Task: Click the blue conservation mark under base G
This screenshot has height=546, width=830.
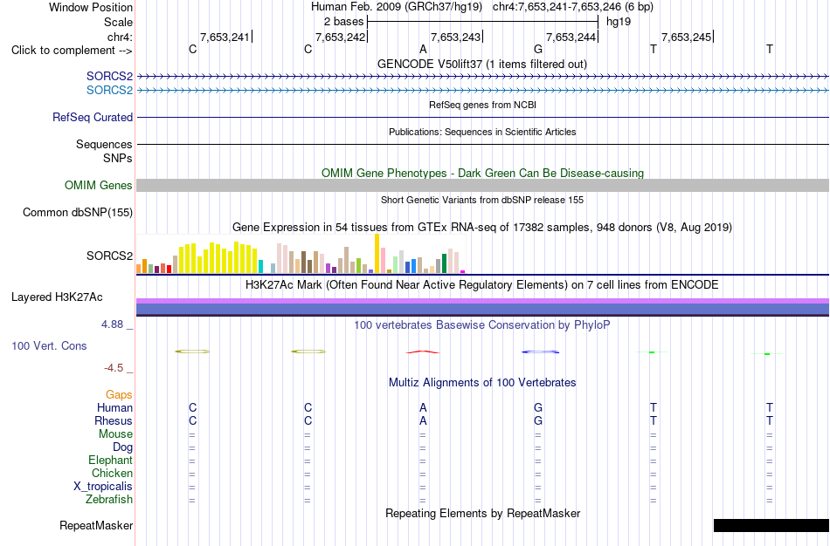Action: tap(541, 351)
